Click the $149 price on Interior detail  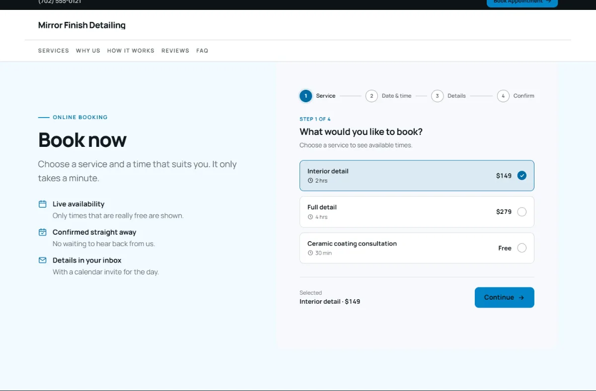[x=504, y=176]
